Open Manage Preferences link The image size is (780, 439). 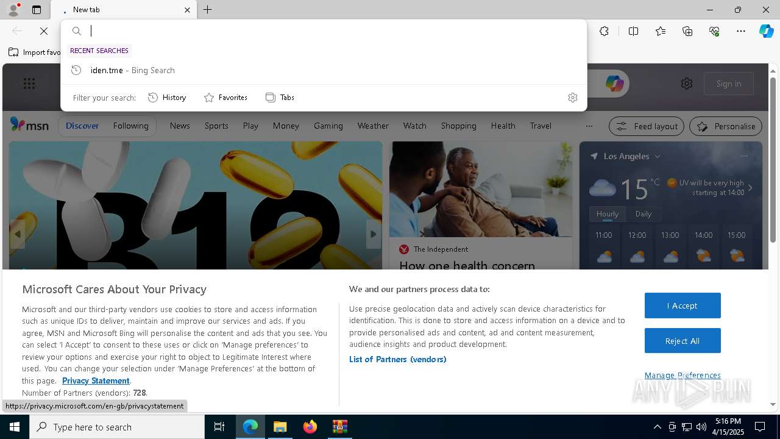pyautogui.click(x=682, y=375)
